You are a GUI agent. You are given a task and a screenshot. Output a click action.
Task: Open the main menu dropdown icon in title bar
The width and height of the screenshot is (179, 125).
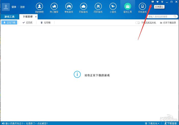tap(162, 2)
